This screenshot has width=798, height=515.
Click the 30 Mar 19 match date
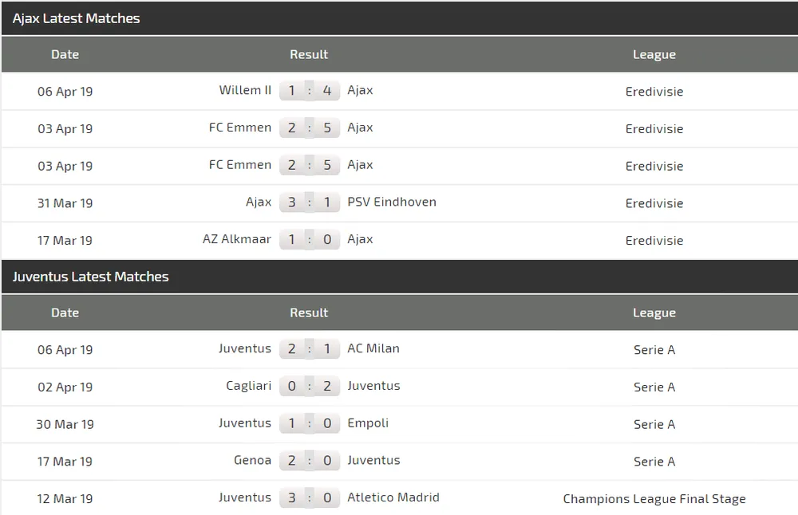pyautogui.click(x=65, y=424)
